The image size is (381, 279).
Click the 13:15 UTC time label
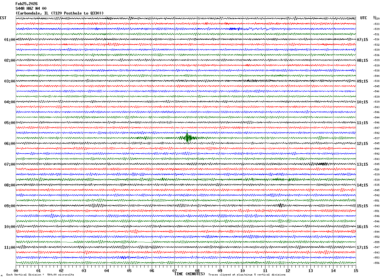pyautogui.click(x=362, y=164)
